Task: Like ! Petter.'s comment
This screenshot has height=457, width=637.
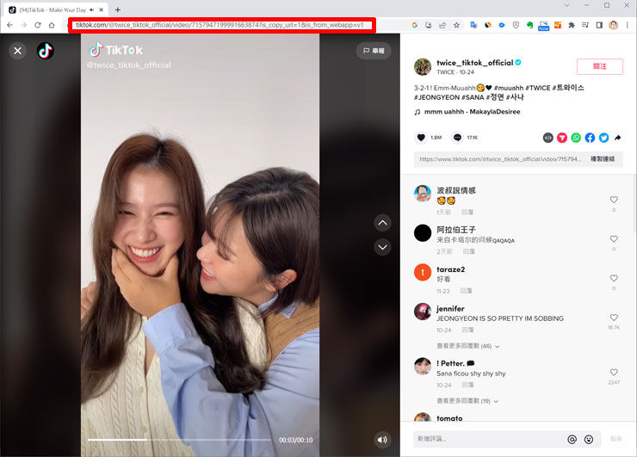Action: (614, 373)
